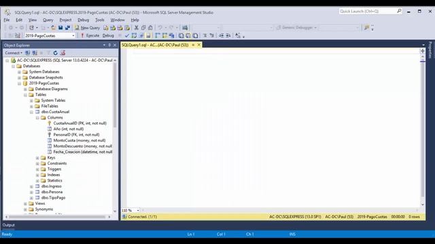Click the Copy toolbar icon

coord(143,28)
